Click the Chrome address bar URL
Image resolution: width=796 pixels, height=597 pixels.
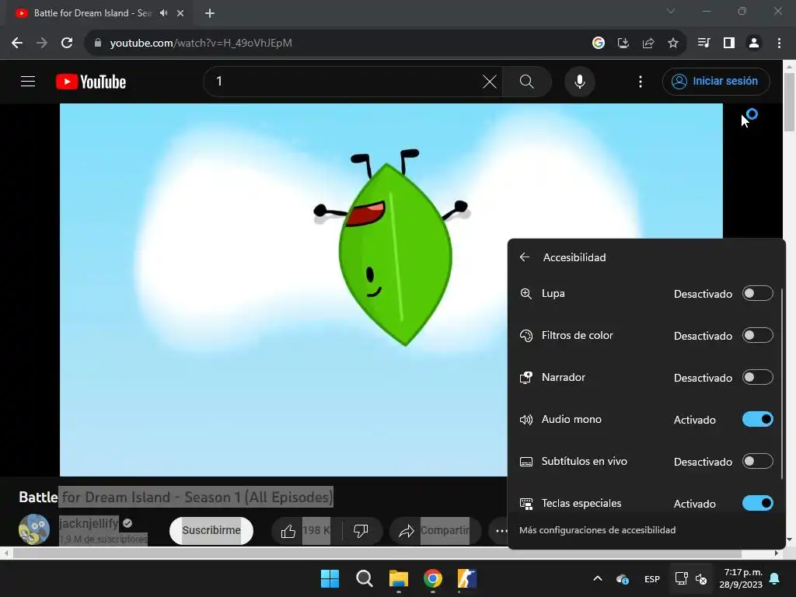201,44
